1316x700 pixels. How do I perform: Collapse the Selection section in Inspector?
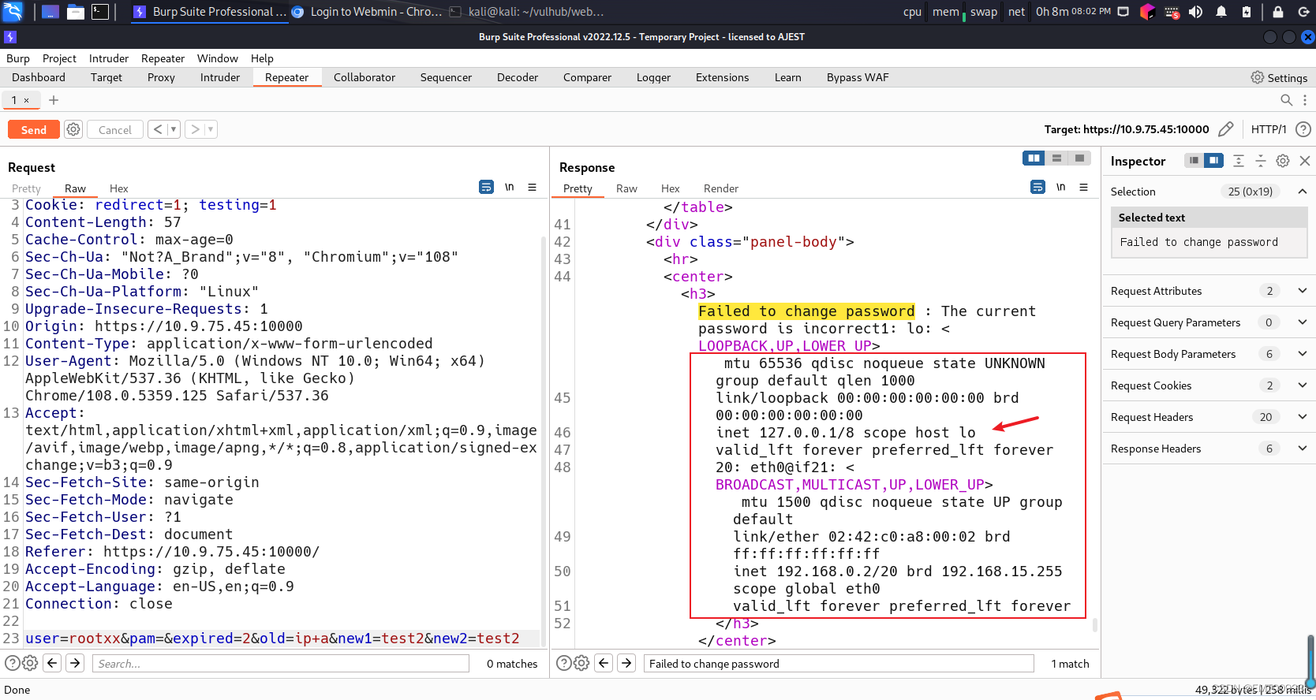click(1303, 192)
